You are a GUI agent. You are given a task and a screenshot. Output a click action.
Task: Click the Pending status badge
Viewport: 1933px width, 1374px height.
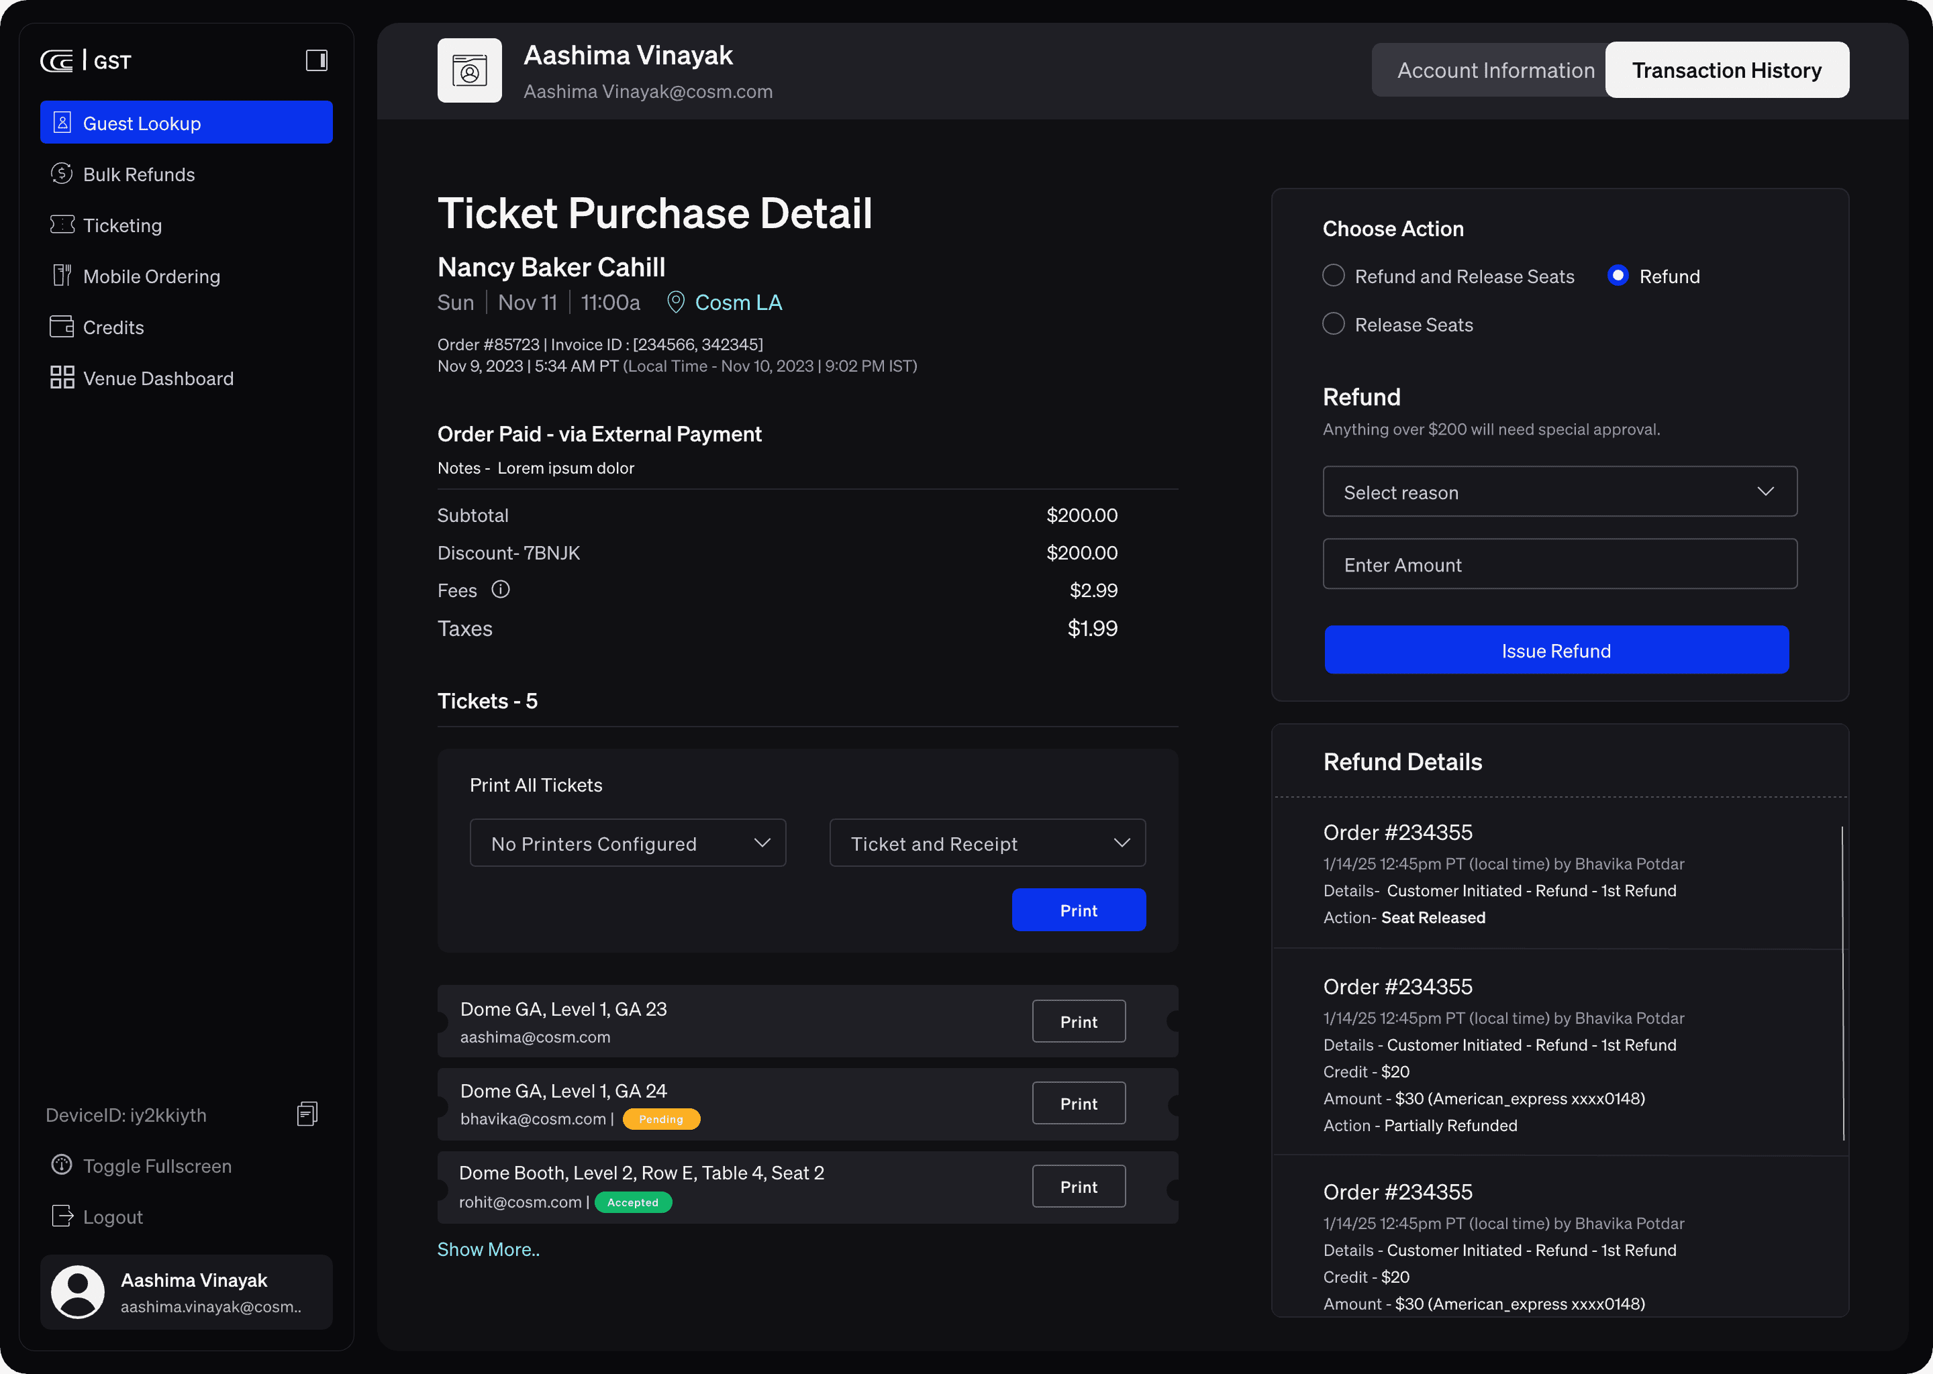661,1118
